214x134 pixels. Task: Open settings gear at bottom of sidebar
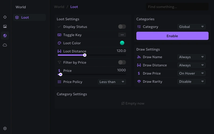[5, 128]
